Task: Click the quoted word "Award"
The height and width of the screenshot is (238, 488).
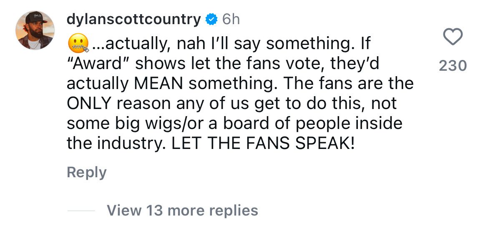Action: pyautogui.click(x=98, y=63)
